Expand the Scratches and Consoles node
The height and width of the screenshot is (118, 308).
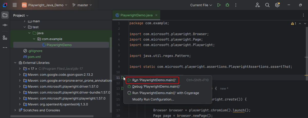pos(15,110)
